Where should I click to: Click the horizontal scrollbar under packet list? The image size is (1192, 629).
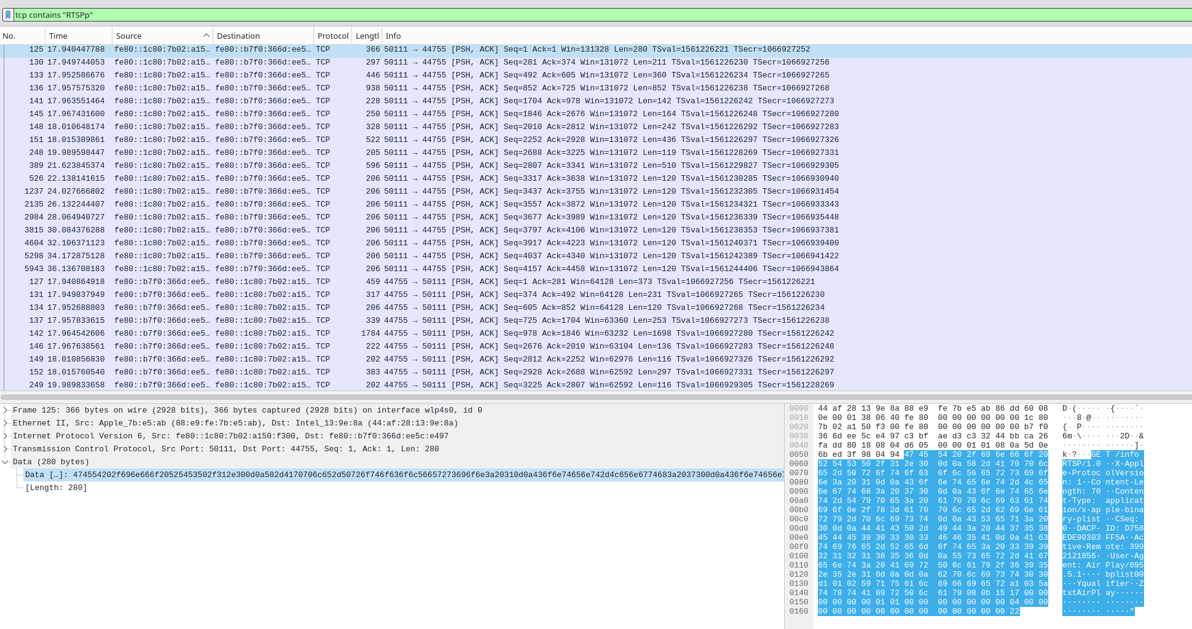[x=596, y=397]
